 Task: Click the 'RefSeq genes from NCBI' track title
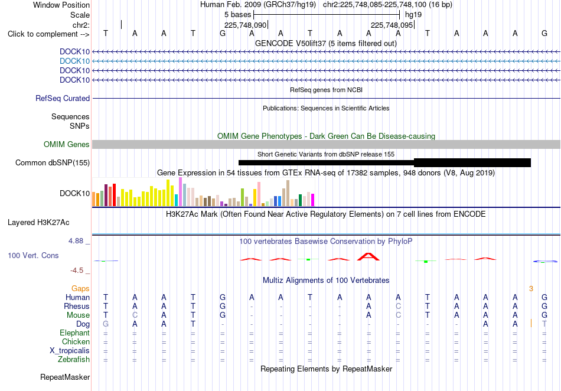click(326, 90)
